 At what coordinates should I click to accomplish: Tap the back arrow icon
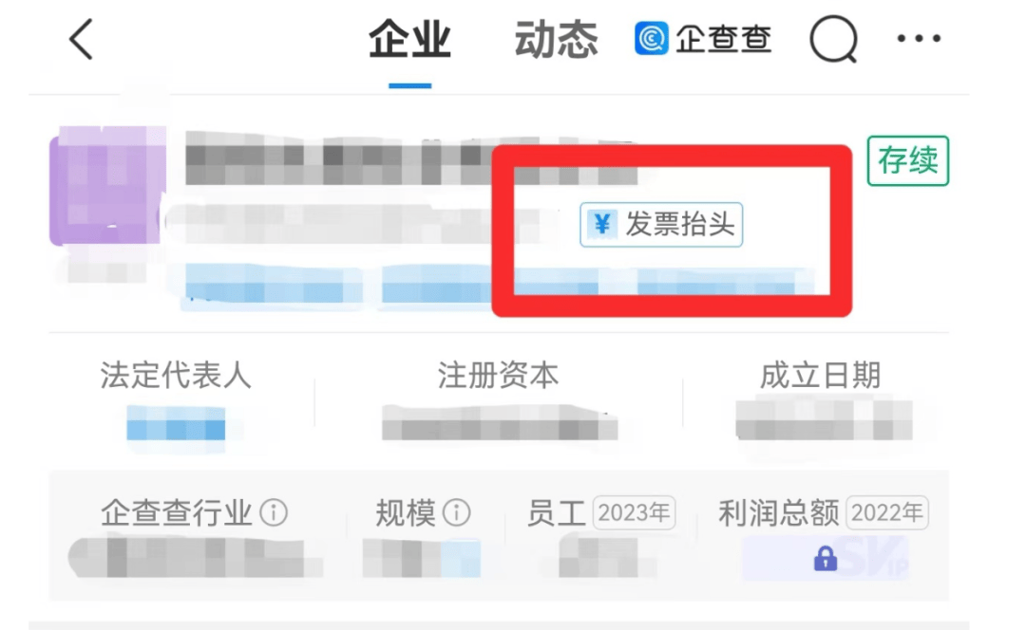[x=81, y=39]
